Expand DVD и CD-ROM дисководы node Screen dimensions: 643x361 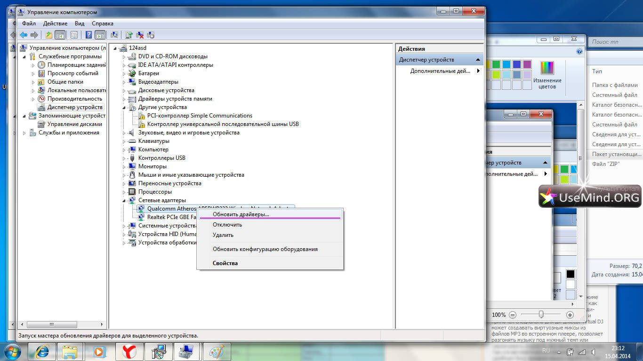pos(125,56)
